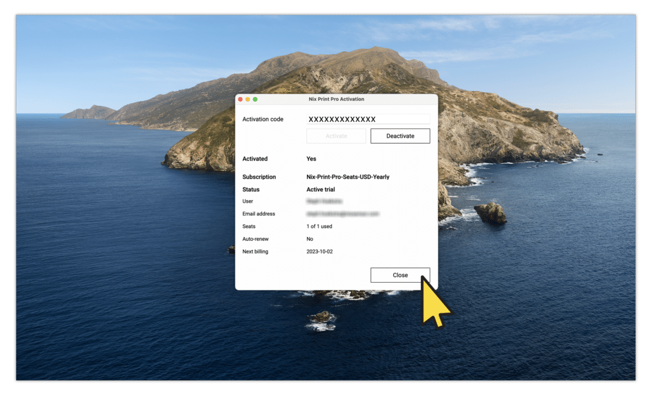Image resolution: width=651 pixels, height=397 pixels.
Task: Click the green zoom traffic light icon
Action: (256, 99)
